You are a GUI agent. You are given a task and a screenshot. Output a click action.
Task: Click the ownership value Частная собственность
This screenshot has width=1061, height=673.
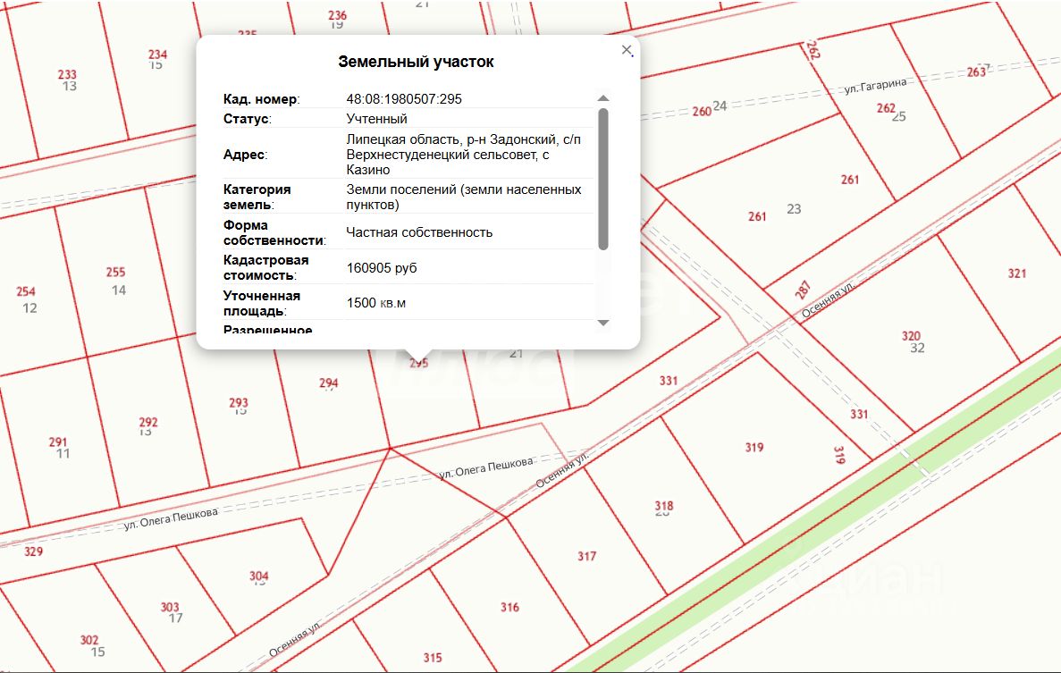click(x=419, y=232)
